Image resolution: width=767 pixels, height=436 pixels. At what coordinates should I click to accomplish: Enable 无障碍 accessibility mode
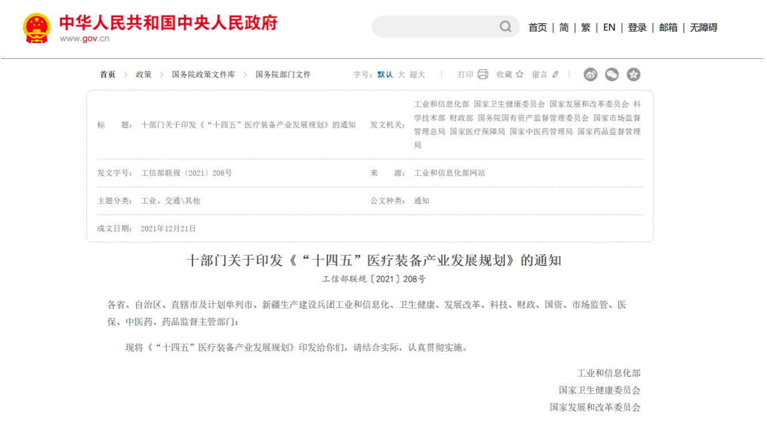tap(704, 28)
